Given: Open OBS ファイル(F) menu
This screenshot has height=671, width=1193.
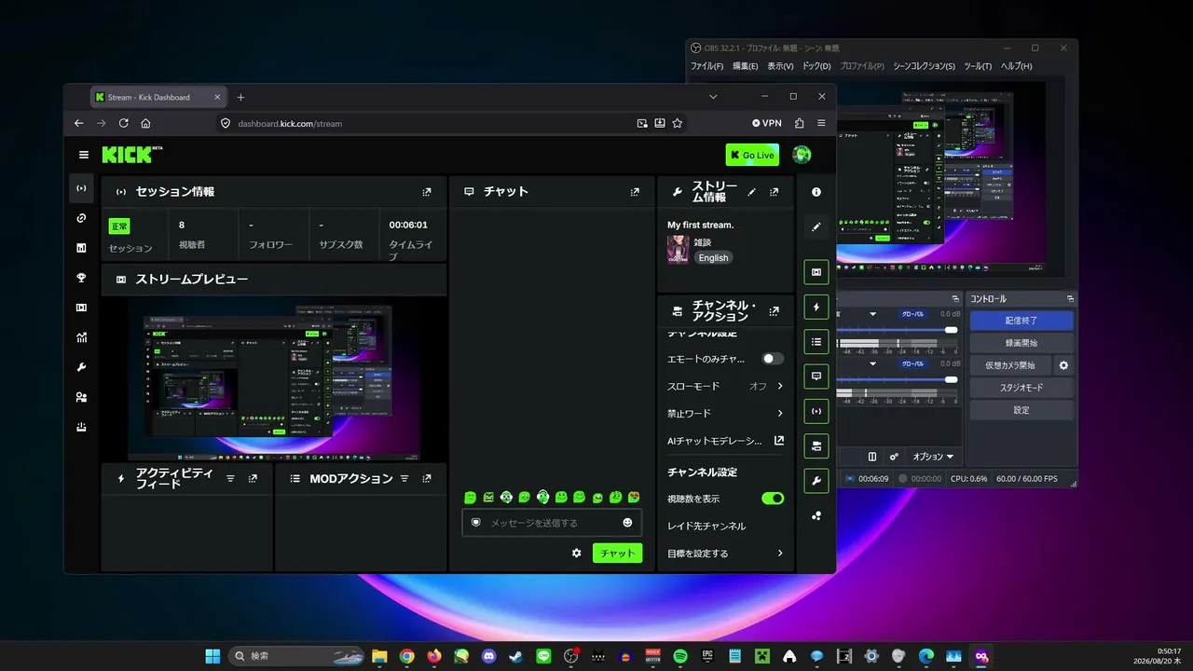Looking at the screenshot, I should point(706,66).
